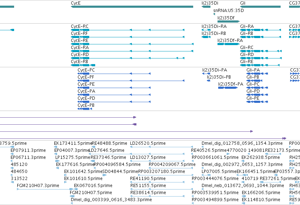Select the LP15275.5prime EST label
300x205 pixels.
coord(73,157)
